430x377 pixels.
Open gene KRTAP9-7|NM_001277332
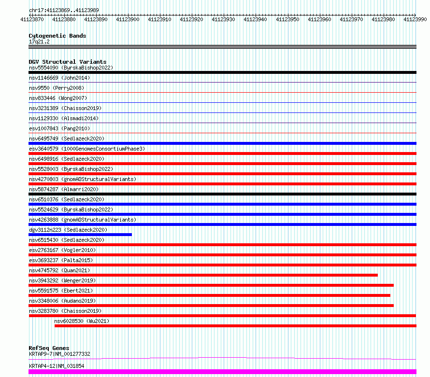pyautogui.click(x=59, y=354)
